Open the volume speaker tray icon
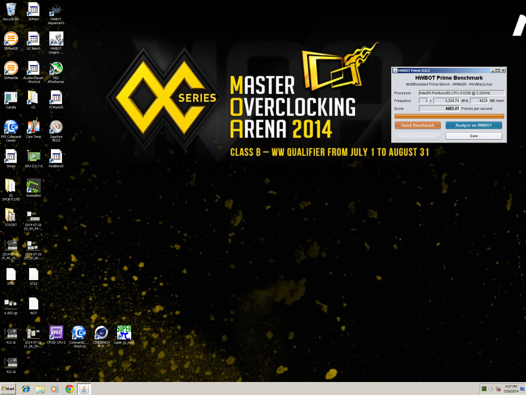The height and width of the screenshot is (395, 526). tap(491, 389)
